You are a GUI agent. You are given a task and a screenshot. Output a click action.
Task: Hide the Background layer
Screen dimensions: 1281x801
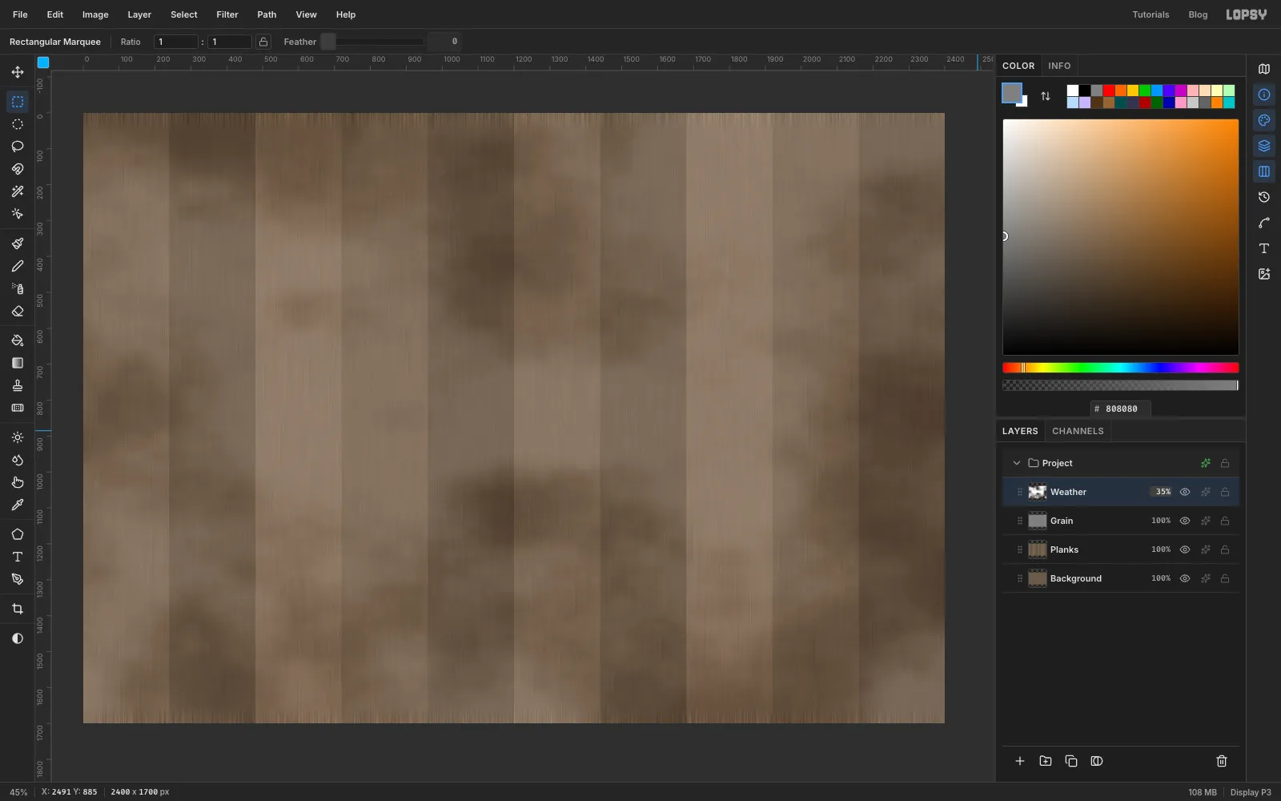coord(1185,578)
